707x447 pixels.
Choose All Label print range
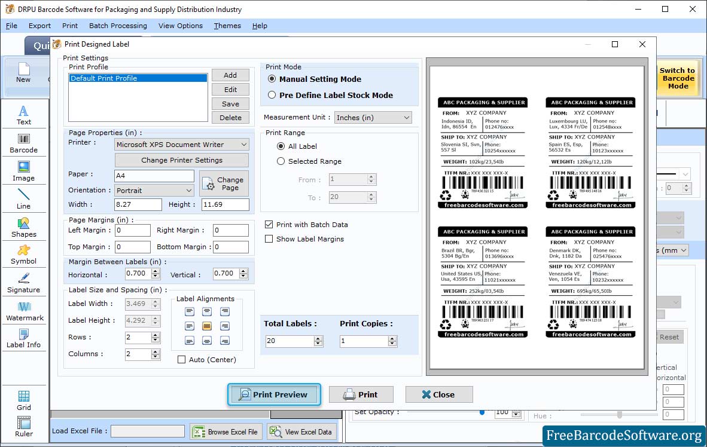[x=281, y=146]
